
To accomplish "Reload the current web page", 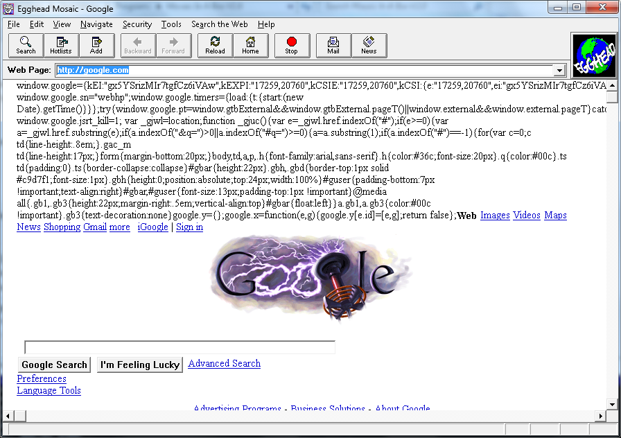I will pos(215,46).
